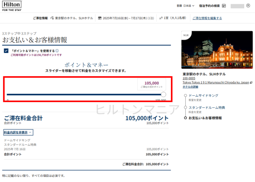
Task: Click the guests icon beside 1室
Action: [x=161, y=18]
